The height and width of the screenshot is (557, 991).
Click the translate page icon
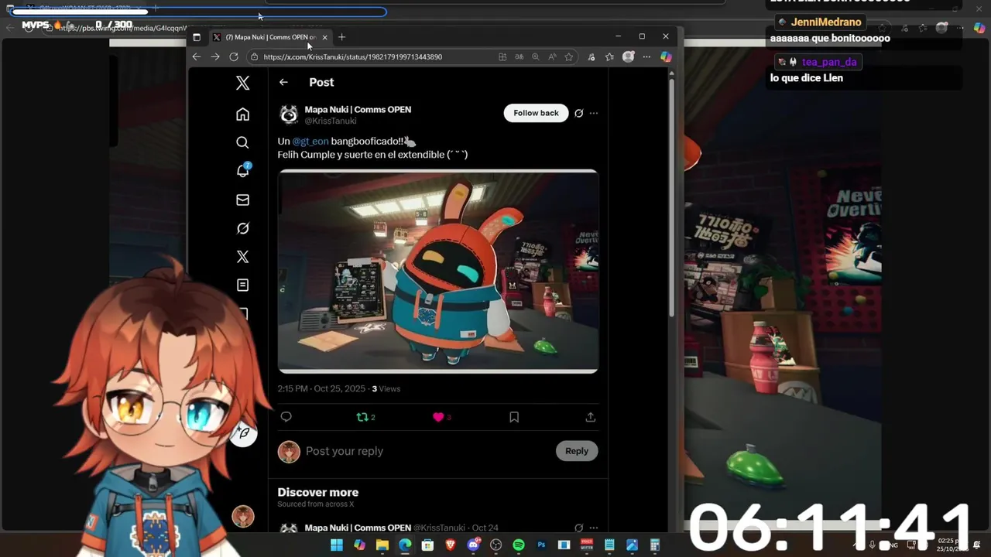pos(519,56)
